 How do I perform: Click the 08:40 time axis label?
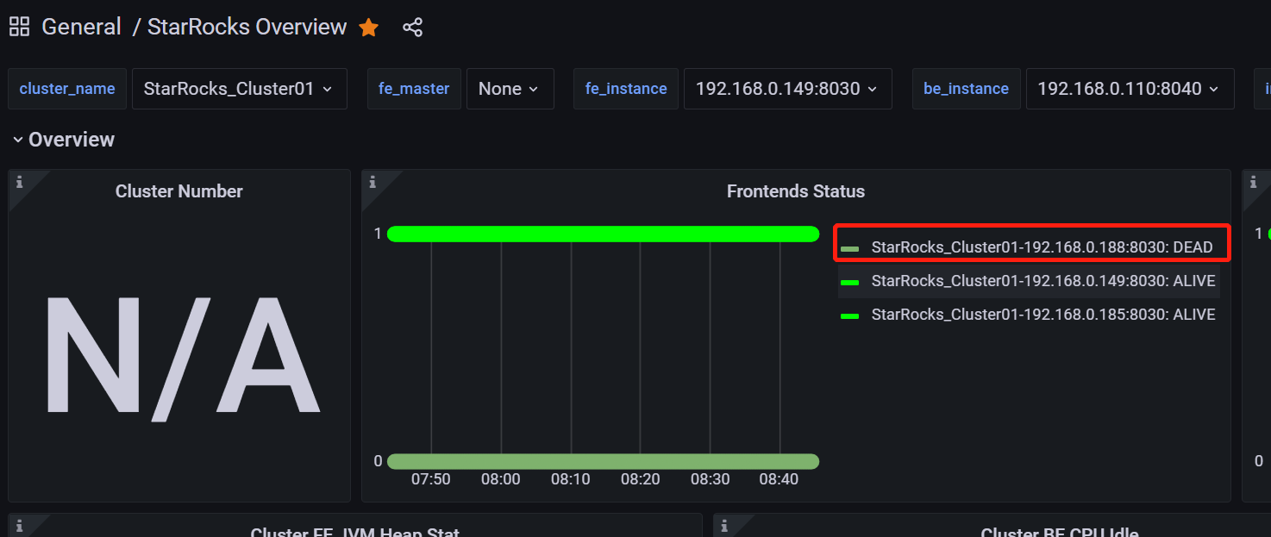pyautogui.click(x=780, y=479)
